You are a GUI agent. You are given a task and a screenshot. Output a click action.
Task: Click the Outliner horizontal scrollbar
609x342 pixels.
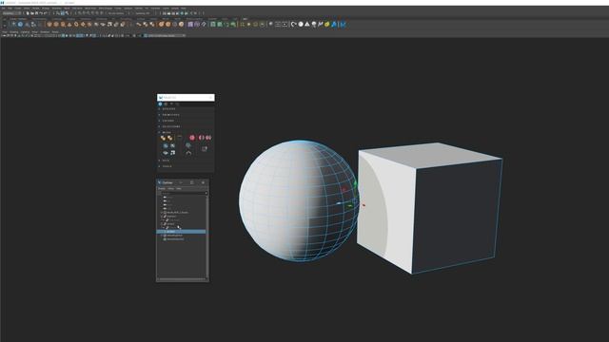[182, 279]
